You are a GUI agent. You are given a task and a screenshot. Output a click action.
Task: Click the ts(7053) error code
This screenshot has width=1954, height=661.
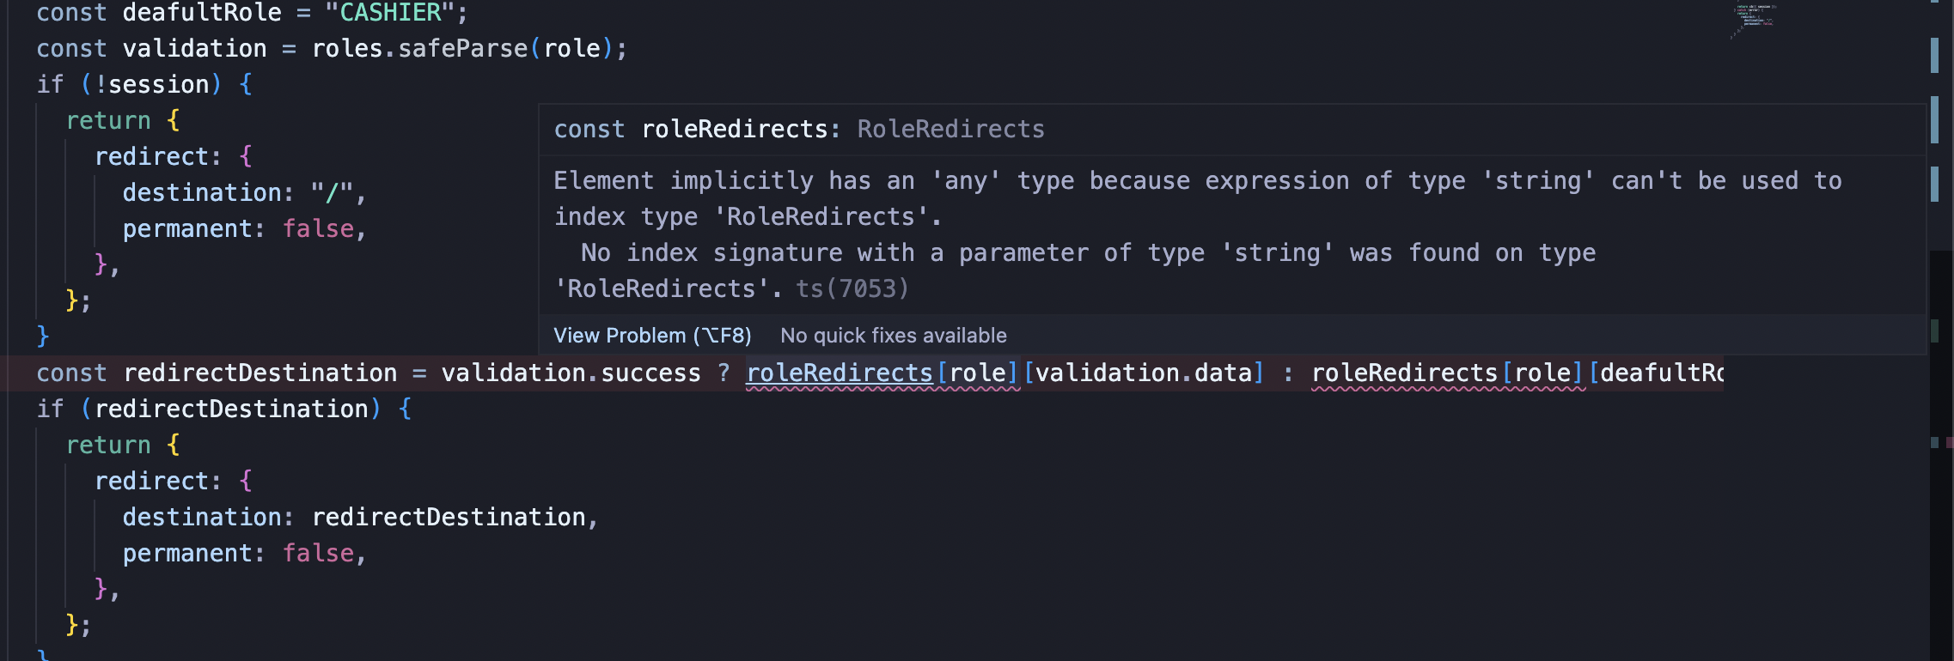tap(852, 288)
